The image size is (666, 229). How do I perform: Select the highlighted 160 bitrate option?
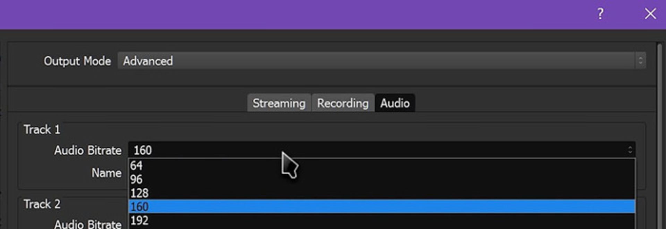382,206
